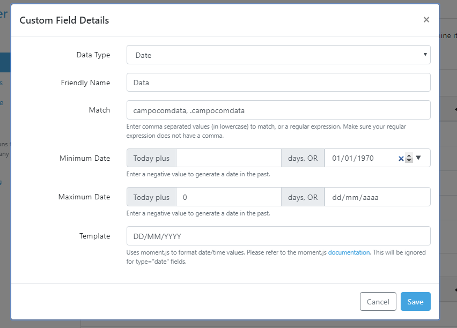
Task: Click the 'Custom Field Details' title
Action: click(x=64, y=20)
